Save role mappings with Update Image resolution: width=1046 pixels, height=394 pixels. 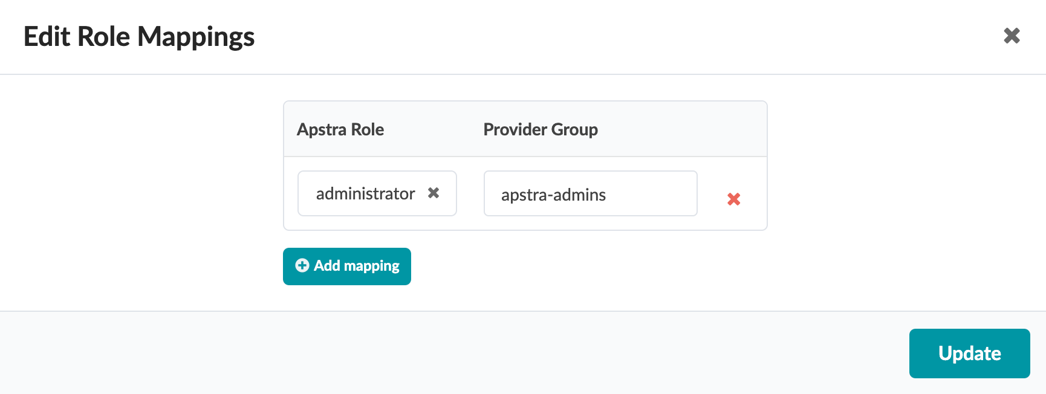pos(969,354)
